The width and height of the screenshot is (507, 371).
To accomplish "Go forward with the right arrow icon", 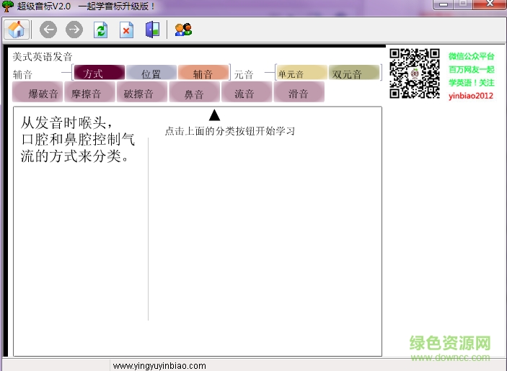I will (74, 30).
